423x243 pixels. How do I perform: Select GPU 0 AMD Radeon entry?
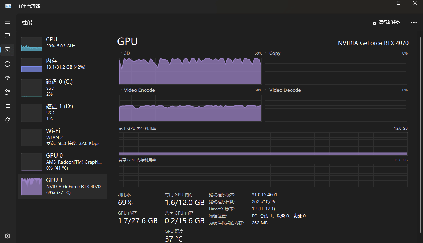(62, 162)
